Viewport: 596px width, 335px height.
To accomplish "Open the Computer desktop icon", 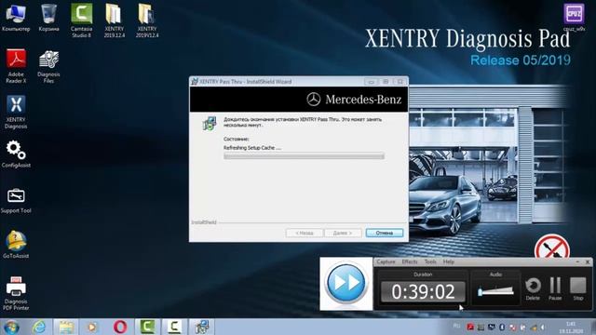I will pyautogui.click(x=16, y=18).
